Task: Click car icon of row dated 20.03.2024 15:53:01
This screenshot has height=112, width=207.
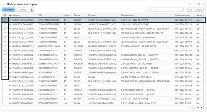Action: (x=10, y=72)
